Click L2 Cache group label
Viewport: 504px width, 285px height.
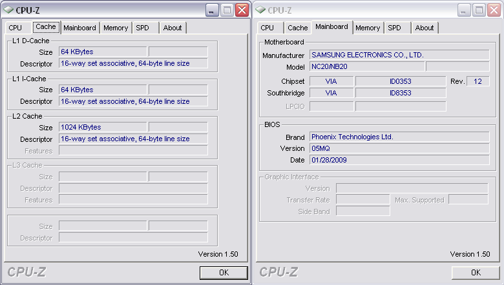point(27,116)
